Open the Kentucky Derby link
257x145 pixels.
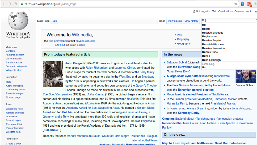tap(188, 113)
